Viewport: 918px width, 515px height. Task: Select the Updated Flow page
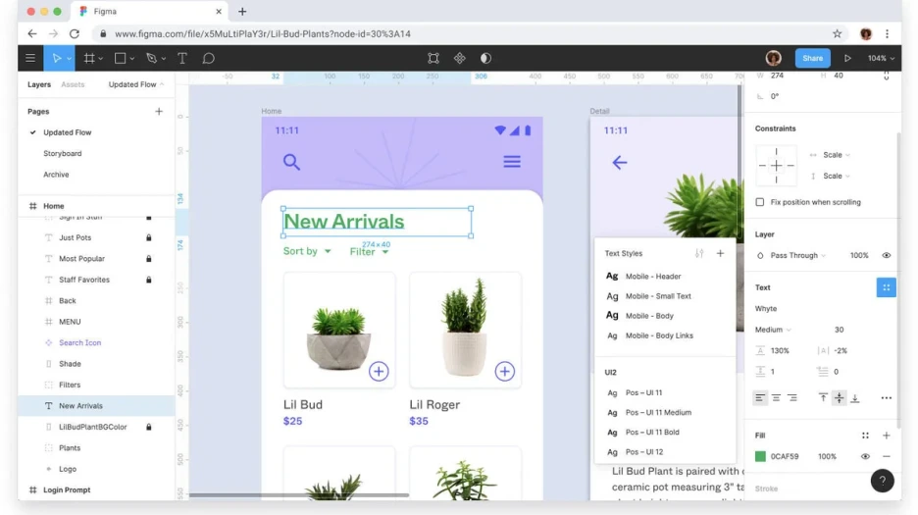[67, 132]
